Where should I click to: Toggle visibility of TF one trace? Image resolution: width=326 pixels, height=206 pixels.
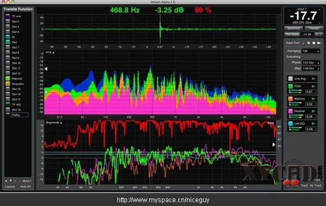pos(8,16)
